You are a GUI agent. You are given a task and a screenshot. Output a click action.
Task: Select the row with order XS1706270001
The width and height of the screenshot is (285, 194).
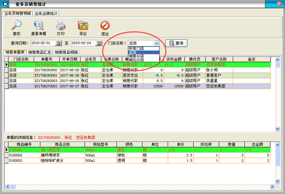click(x=138, y=86)
